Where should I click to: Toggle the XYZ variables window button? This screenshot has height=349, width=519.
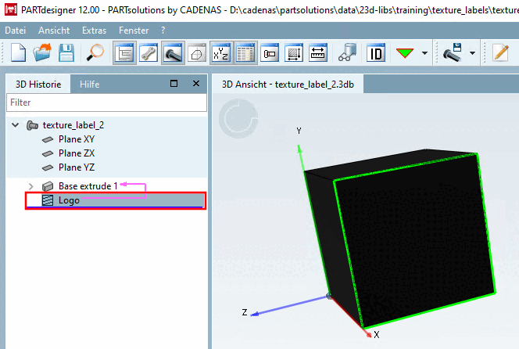(x=221, y=52)
